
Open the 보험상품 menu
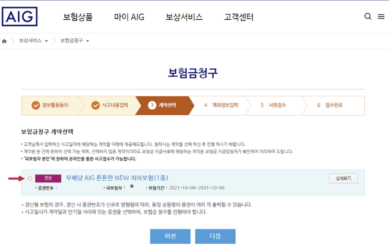[x=78, y=17]
